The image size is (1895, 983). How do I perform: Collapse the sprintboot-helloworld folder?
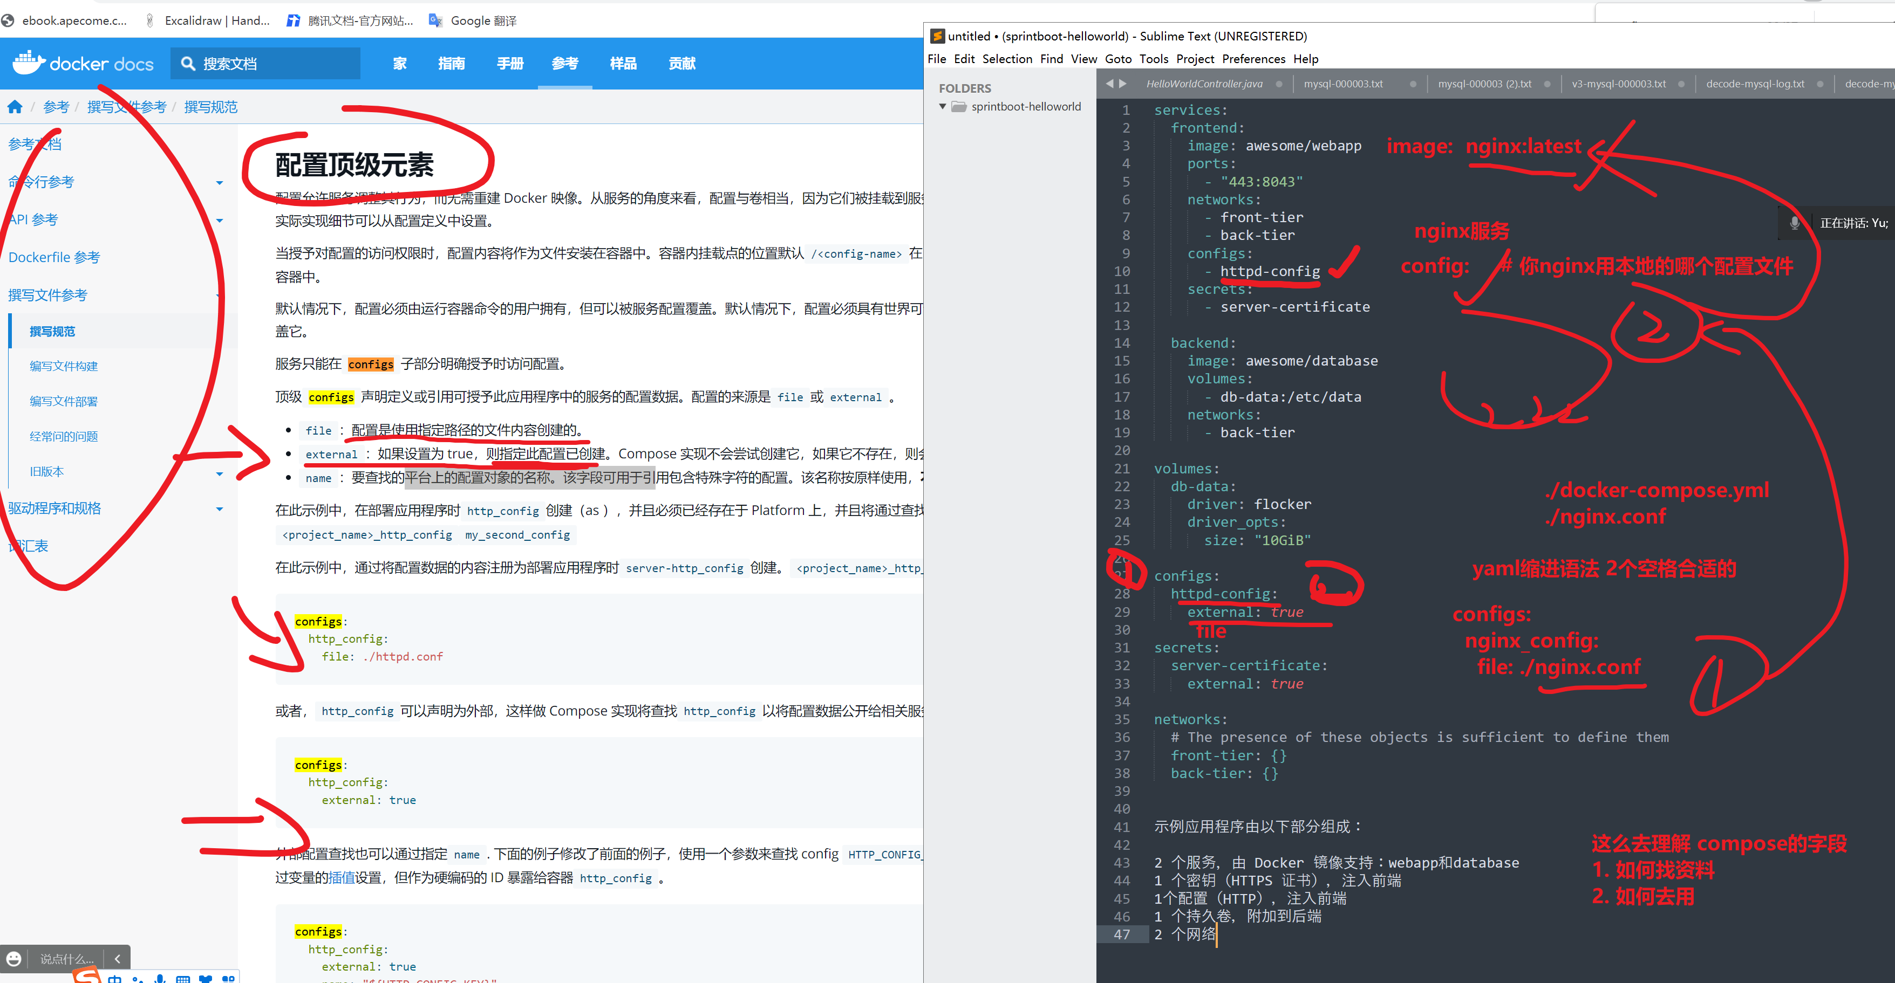click(943, 107)
